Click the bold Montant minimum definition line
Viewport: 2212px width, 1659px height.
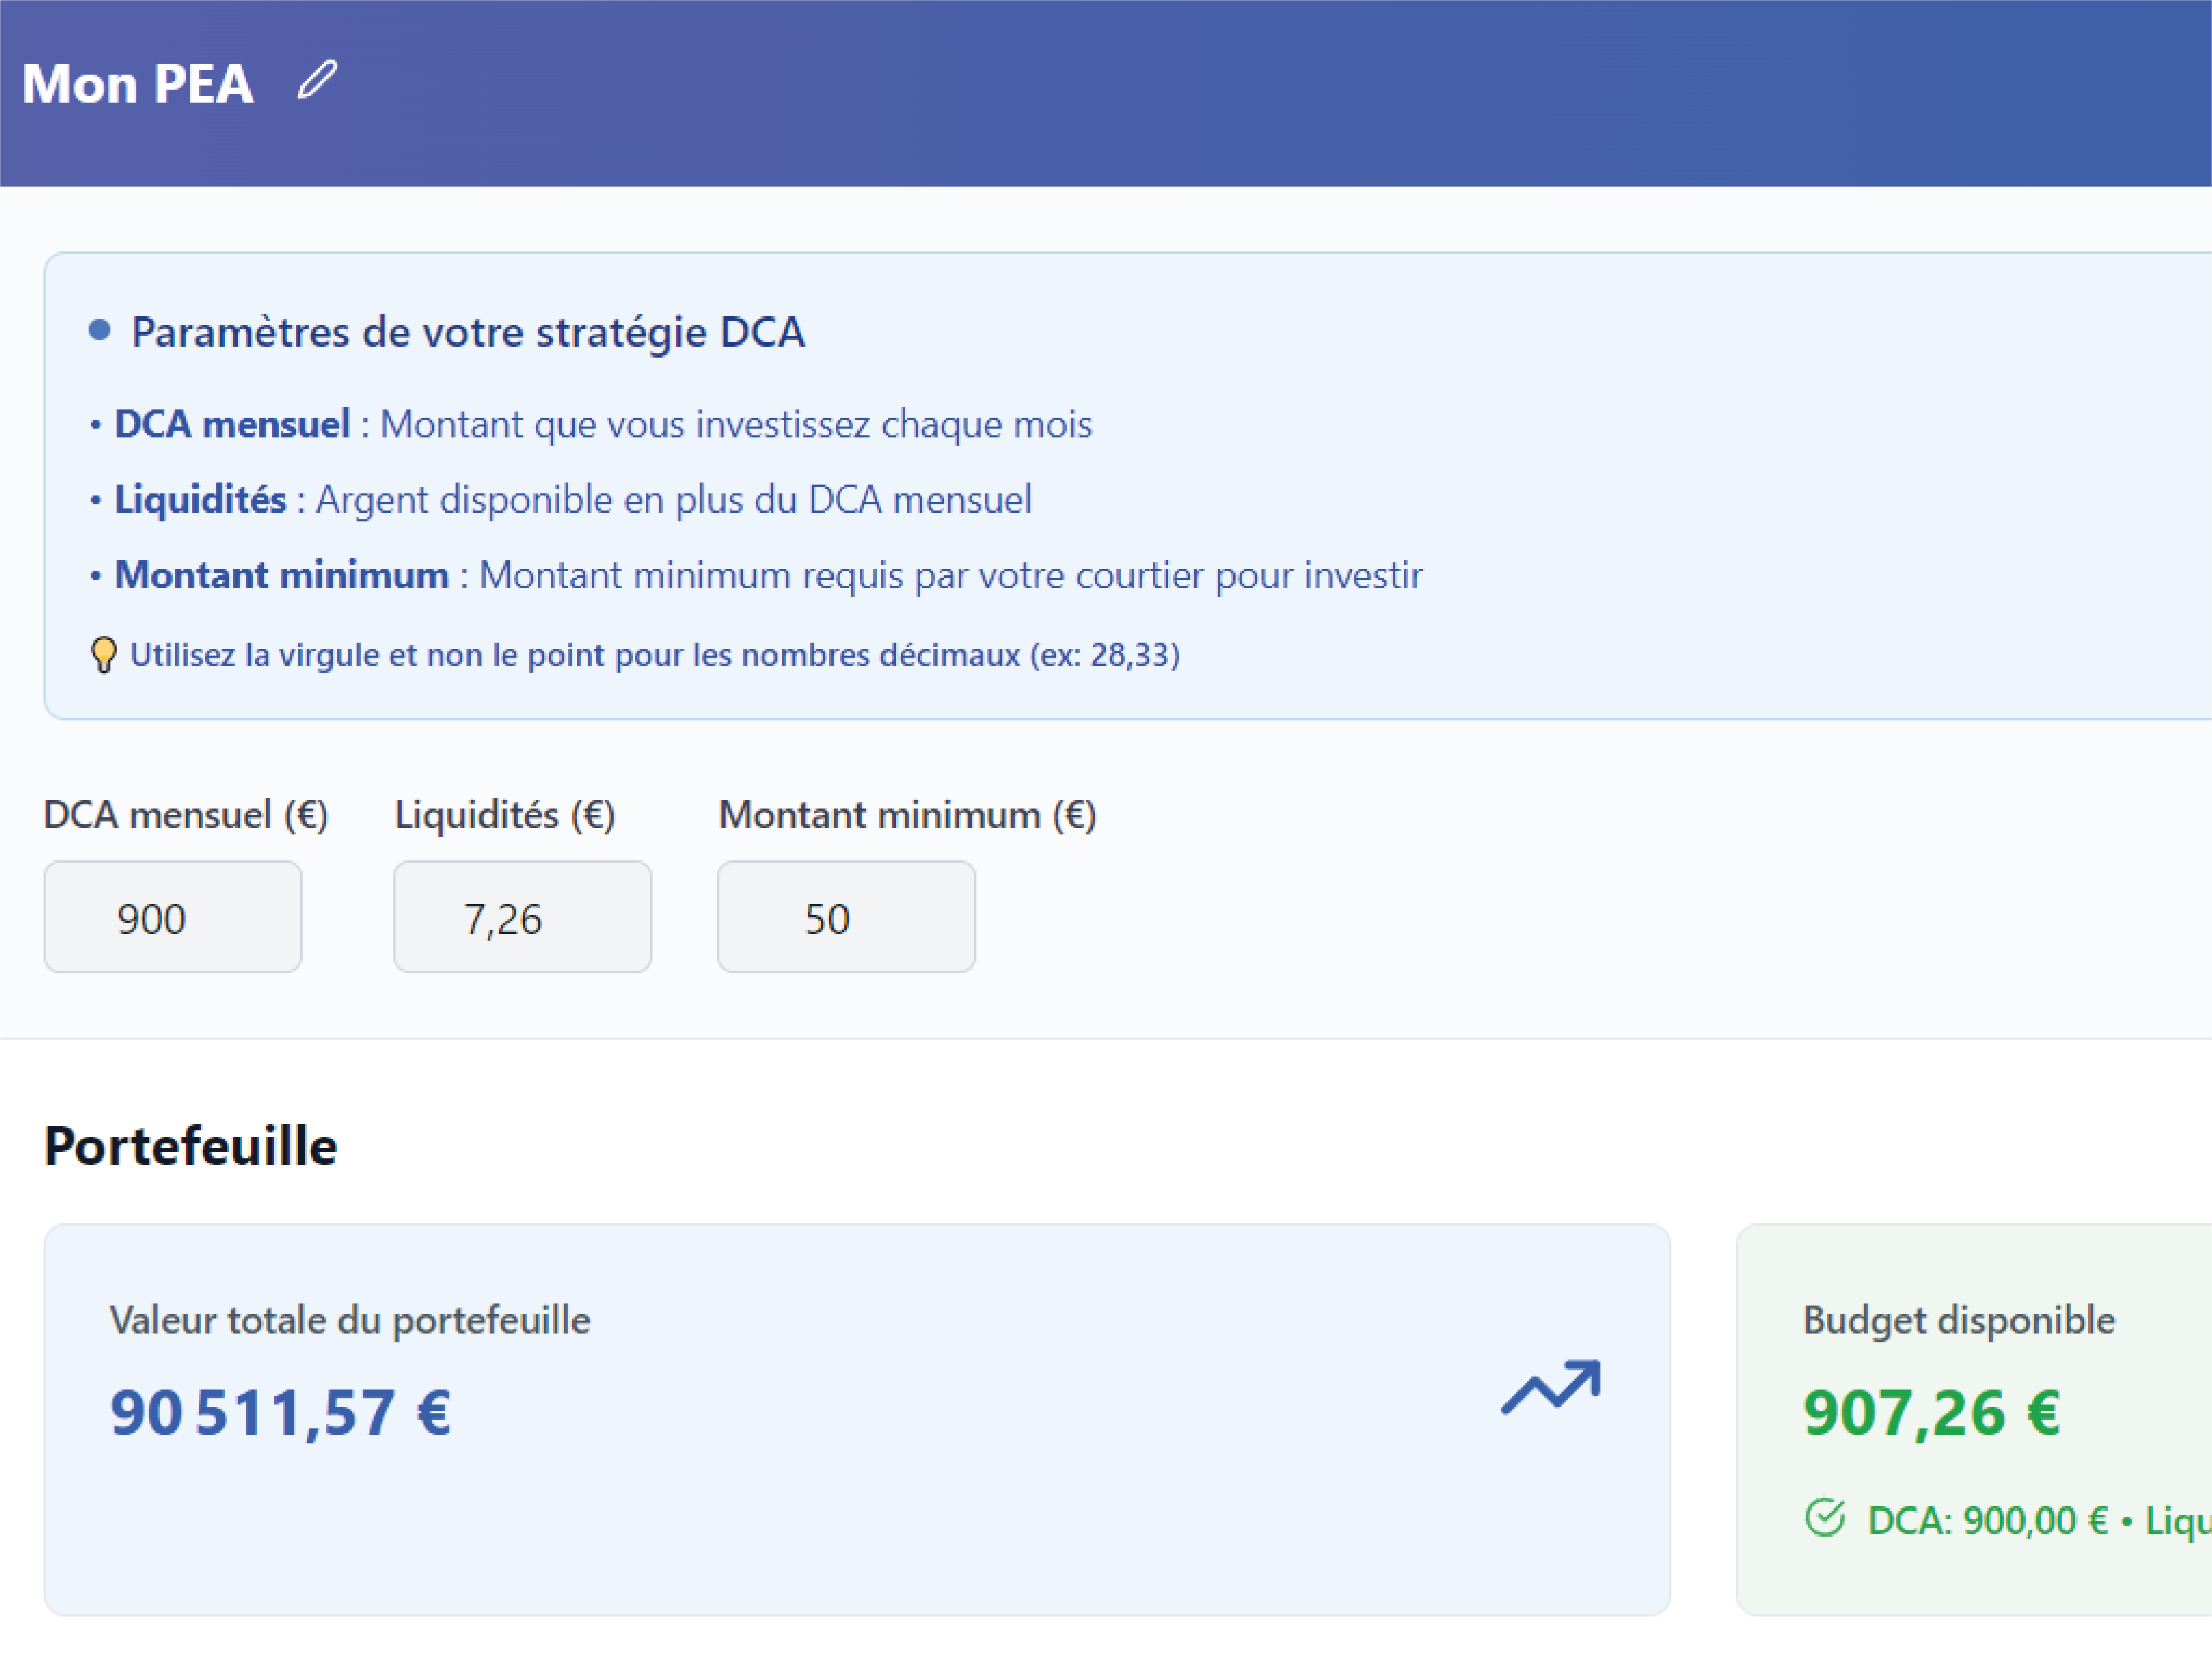767,575
